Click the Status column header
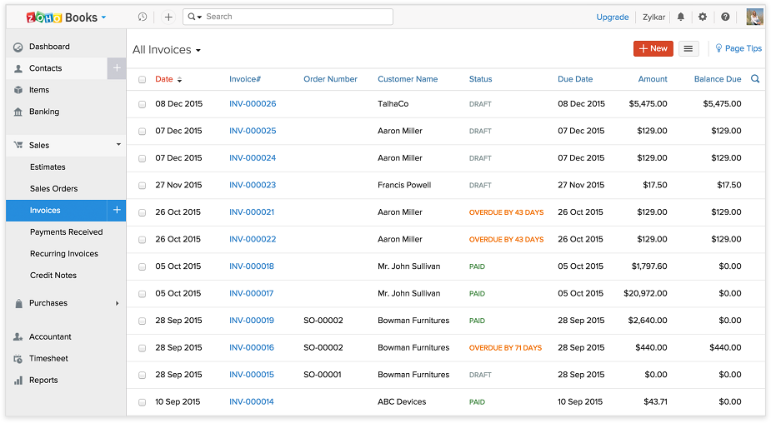Screen dimensions: 771x423 tap(480, 79)
